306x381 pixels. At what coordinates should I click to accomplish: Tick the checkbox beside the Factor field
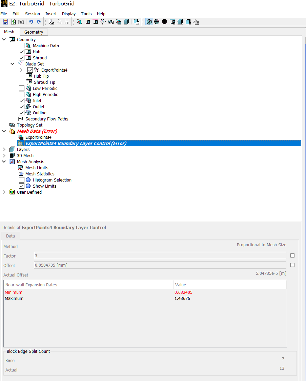[292, 255]
